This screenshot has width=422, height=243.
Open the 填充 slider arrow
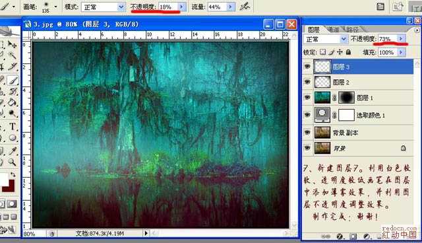click(x=402, y=52)
